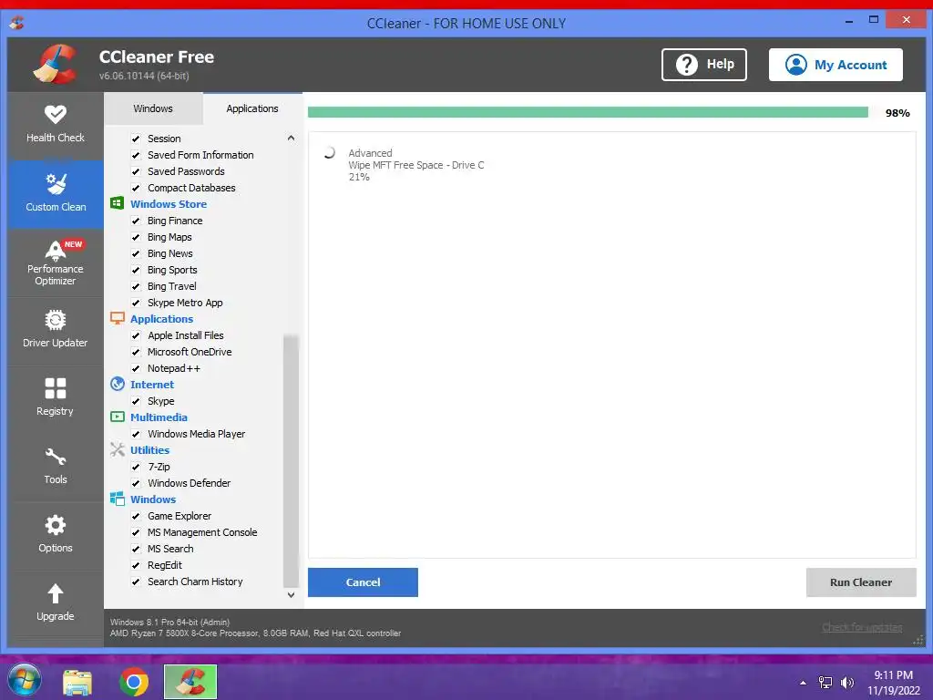Uncheck the Session checkbox
This screenshot has width=933, height=700.
point(136,139)
